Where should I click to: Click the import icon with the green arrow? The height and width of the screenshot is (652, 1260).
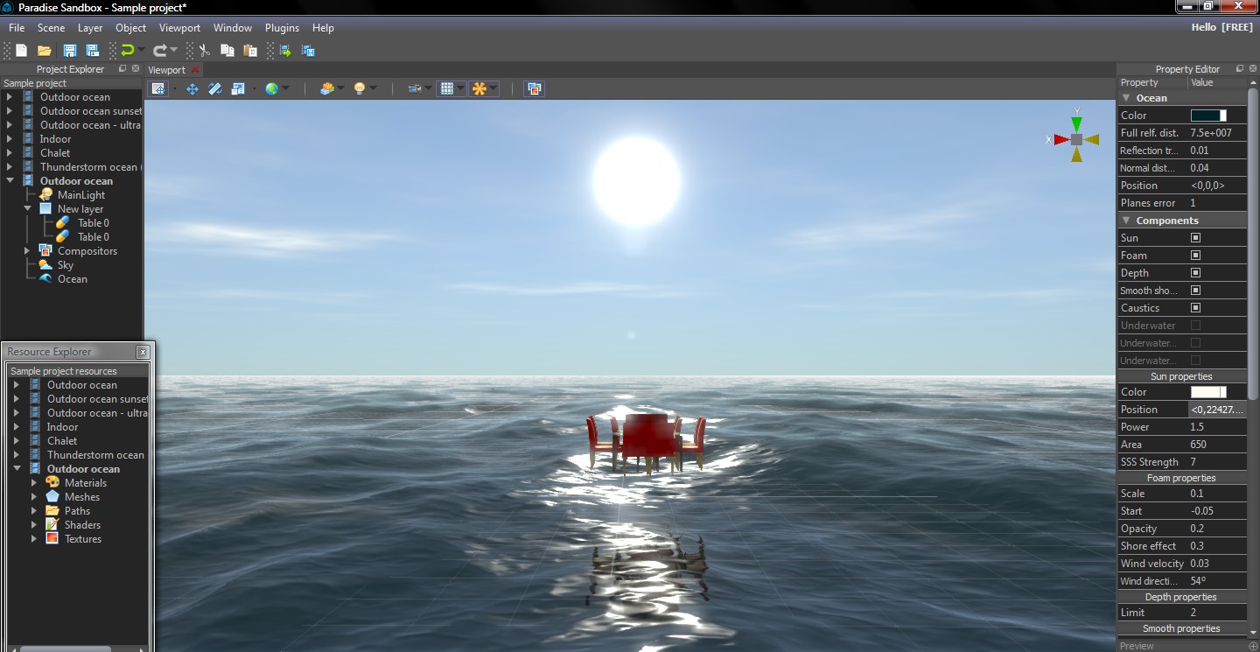(285, 51)
